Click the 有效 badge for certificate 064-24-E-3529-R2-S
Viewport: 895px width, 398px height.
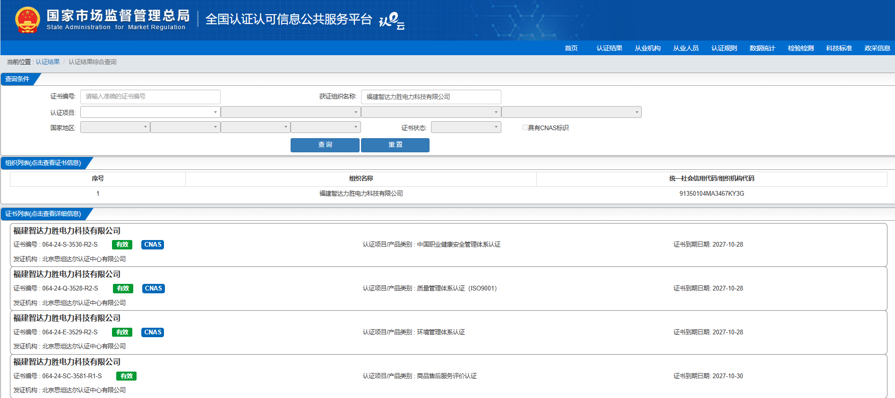(122, 332)
